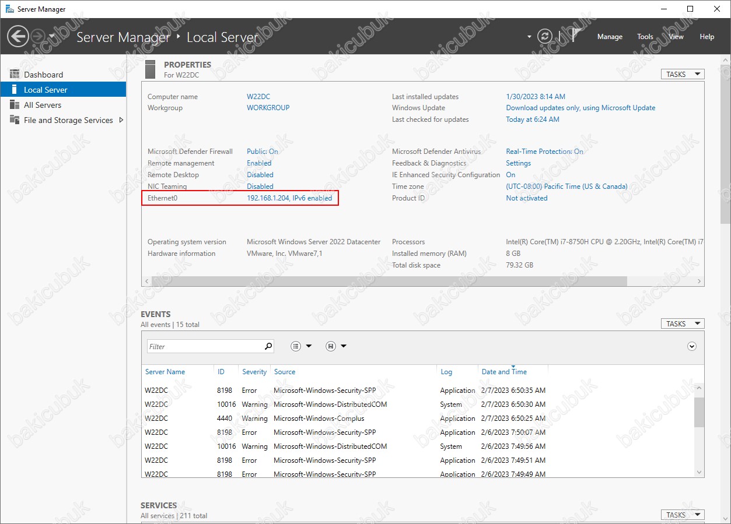Click Remote Desktop Disabled link
Viewport: 731px width, 524px height.
coord(260,175)
